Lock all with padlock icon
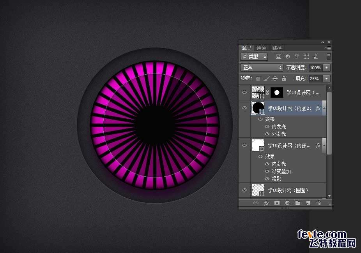This screenshot has width=361, height=253. [284, 79]
